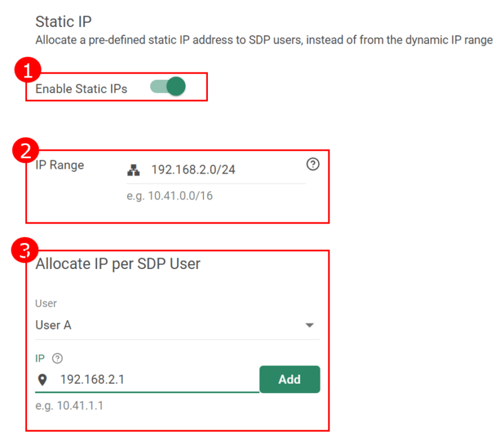The width and height of the screenshot is (504, 441).
Task: Click the IP Range label
Action: click(60, 166)
